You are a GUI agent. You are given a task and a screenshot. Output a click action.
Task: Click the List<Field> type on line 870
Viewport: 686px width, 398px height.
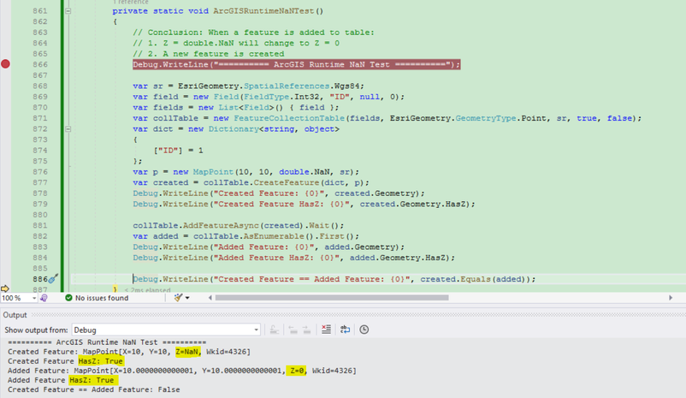click(x=245, y=107)
